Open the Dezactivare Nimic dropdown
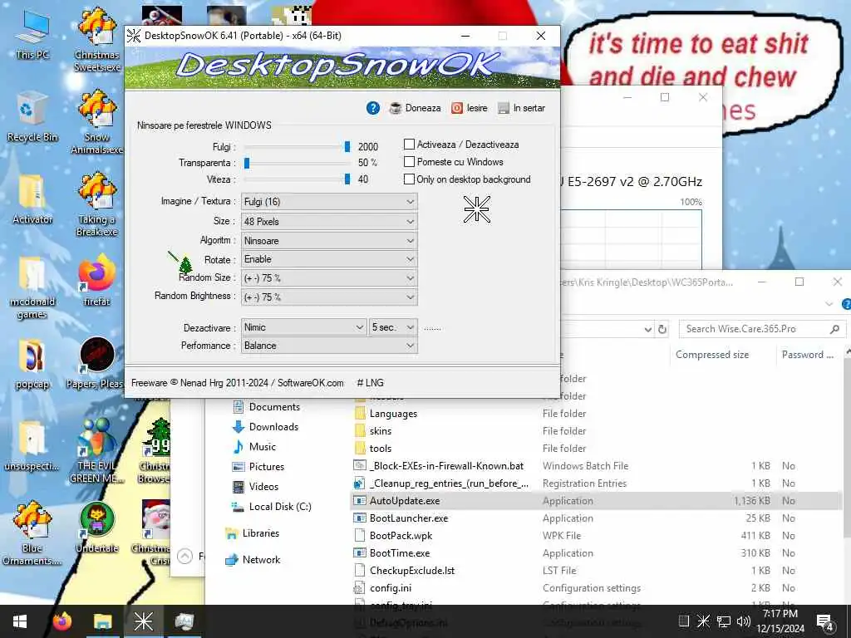Screen dimensions: 851x638 pyautogui.click(x=304, y=327)
